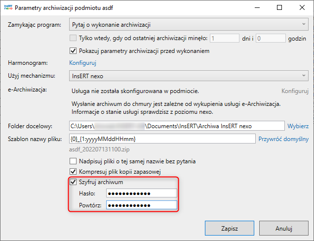The height and width of the screenshot is (241, 314).
Task: Close the archiving parameters dialog
Action: pyautogui.click(x=302, y=8)
